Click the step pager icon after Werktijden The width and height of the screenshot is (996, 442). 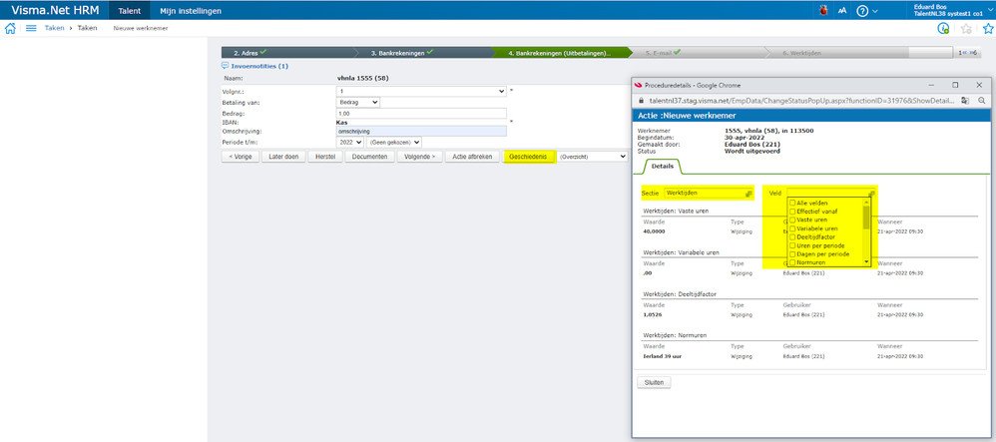pyautogui.click(x=969, y=53)
